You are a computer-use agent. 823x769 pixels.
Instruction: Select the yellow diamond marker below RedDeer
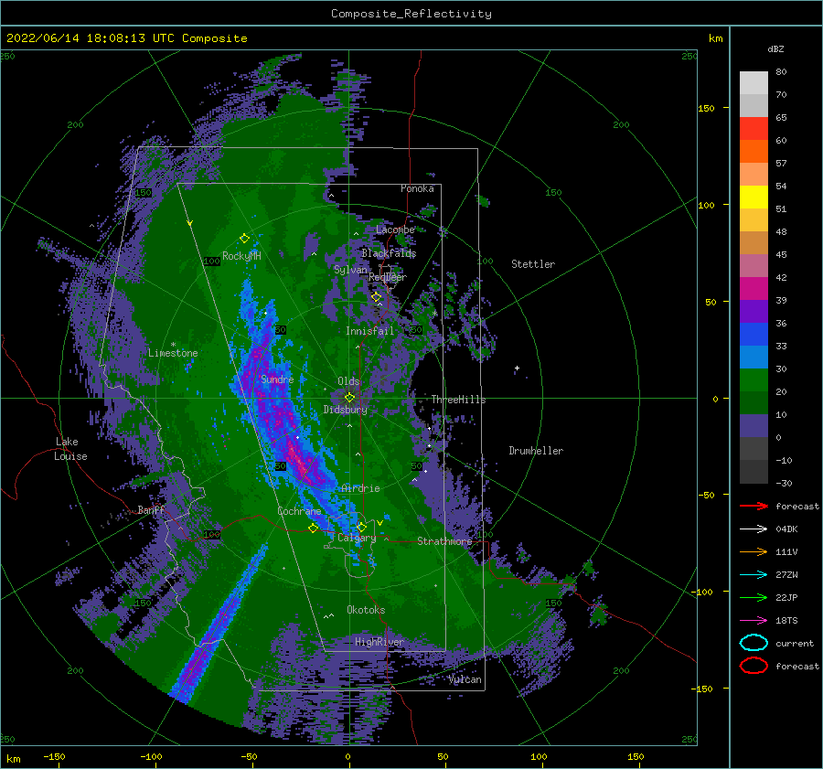pos(376,297)
